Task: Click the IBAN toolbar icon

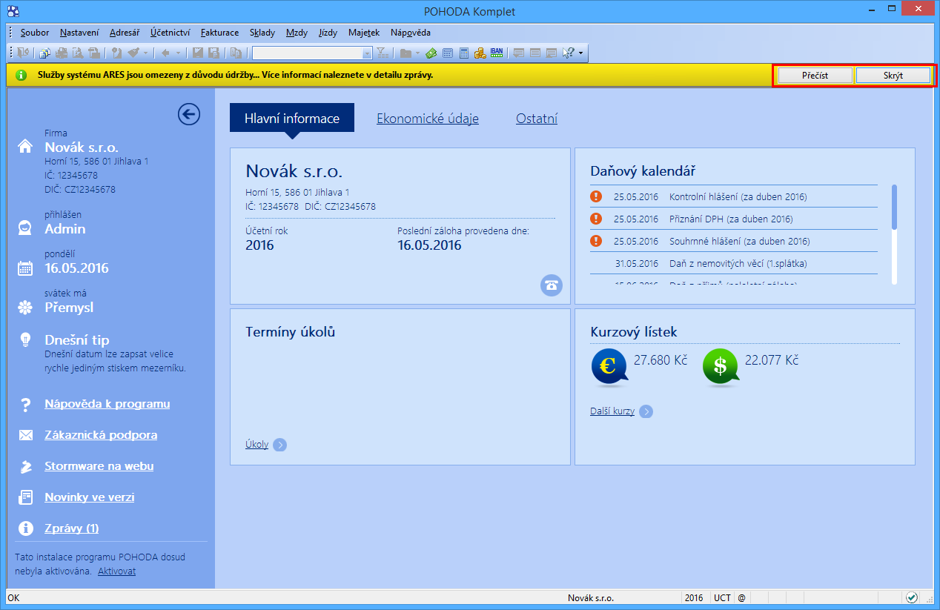Action: 497,53
